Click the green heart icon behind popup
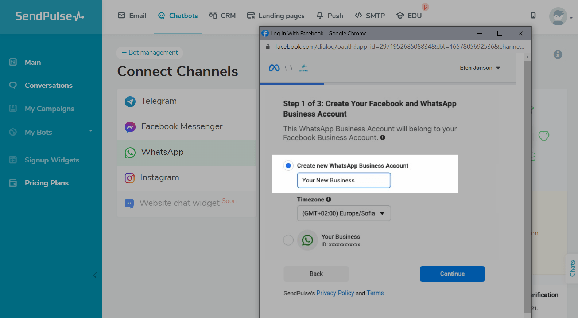Screen dimensions: 578x318 544,136
